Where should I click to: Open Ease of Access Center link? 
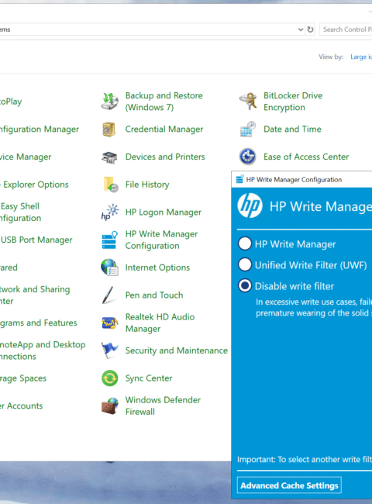pos(306,157)
